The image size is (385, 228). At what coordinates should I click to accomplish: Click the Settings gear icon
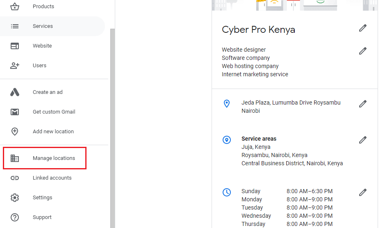15,198
